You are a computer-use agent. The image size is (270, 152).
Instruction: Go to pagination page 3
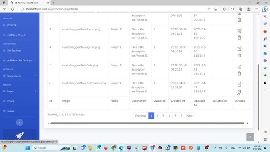(x=163, y=116)
